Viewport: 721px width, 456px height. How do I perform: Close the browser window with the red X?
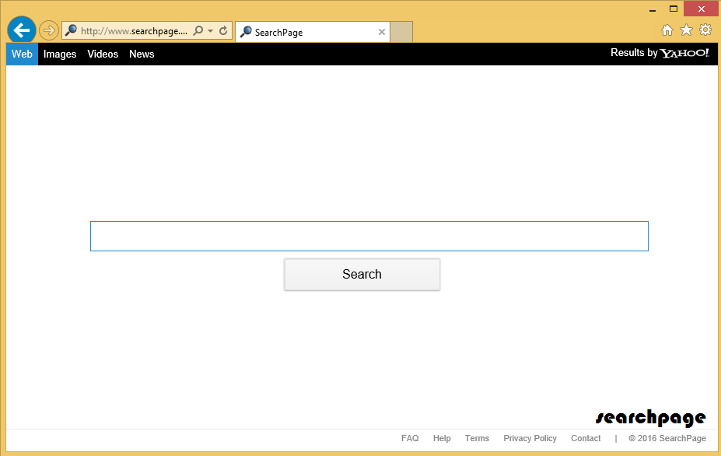[x=701, y=9]
